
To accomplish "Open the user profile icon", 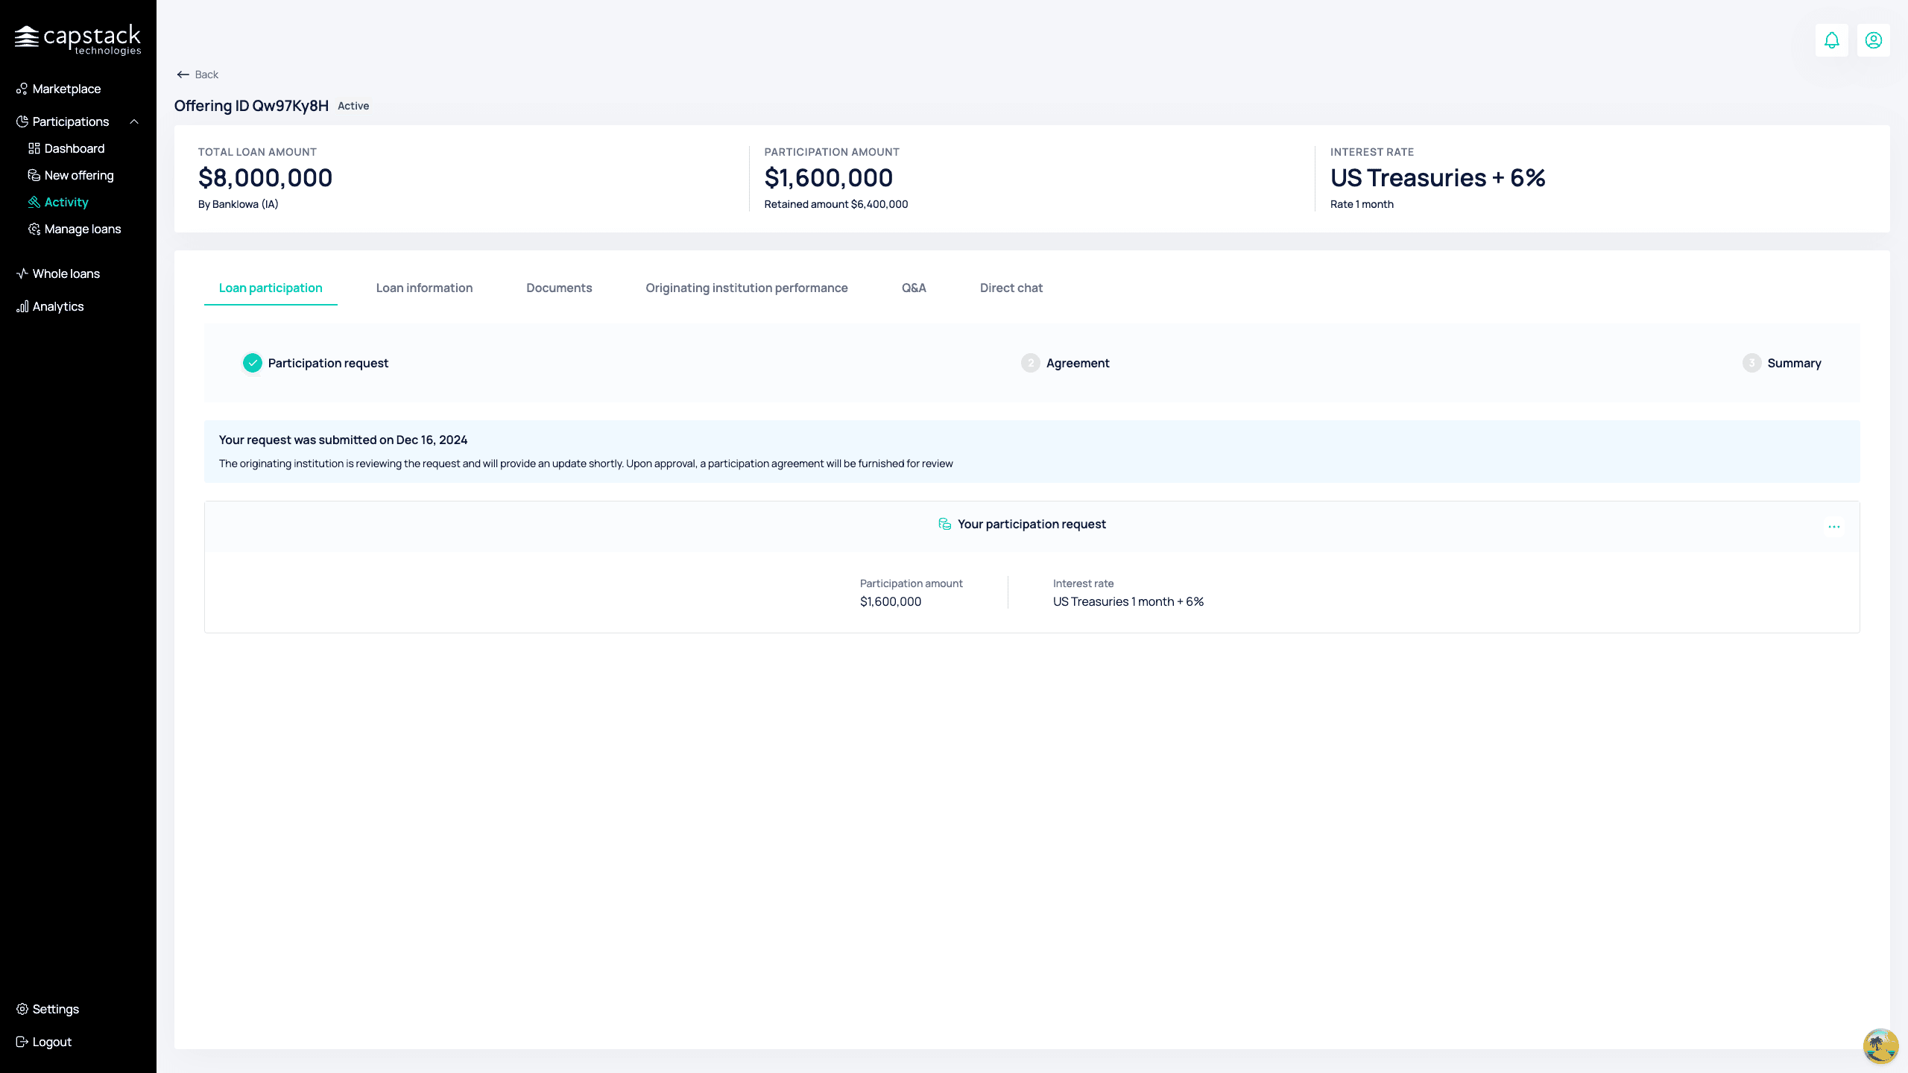I will coord(1873,40).
